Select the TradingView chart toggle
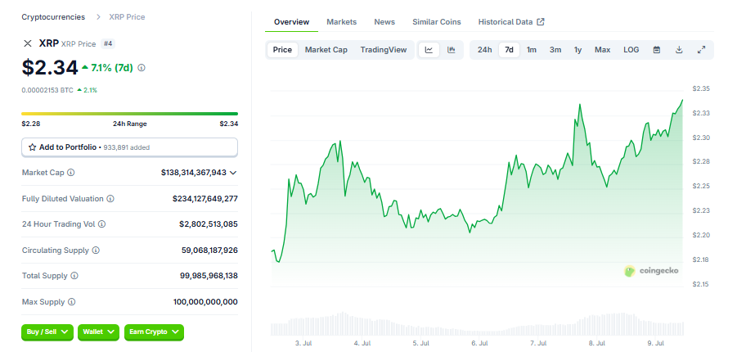The height and width of the screenshot is (352, 737). pyautogui.click(x=384, y=50)
